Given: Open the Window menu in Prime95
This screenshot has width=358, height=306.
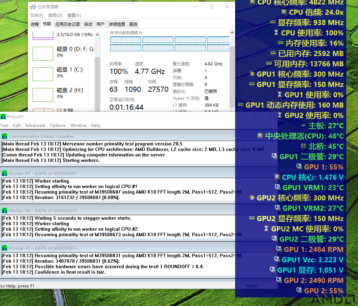Looking at the screenshot, I should point(78,125).
